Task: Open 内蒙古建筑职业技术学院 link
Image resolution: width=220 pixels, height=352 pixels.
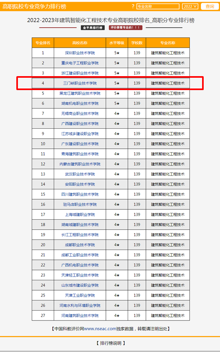Action: (80, 164)
